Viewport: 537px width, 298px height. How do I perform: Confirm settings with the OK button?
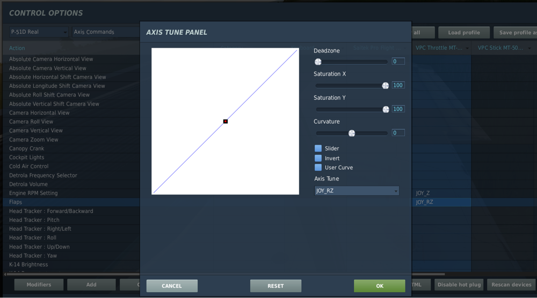[x=380, y=286]
